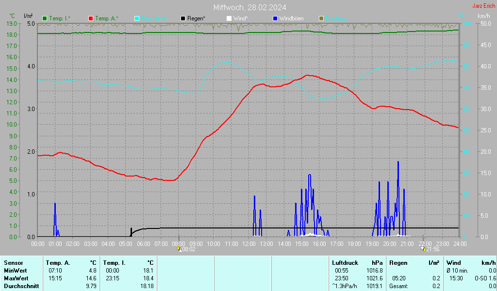The image size is (497, 291).
Task: Click the 'Ø 10 min.' wind label
Action: pyautogui.click(x=457, y=271)
